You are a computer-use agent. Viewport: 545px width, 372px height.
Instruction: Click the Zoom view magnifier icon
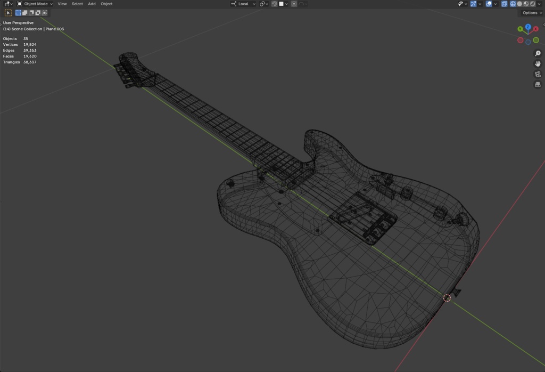click(x=538, y=53)
